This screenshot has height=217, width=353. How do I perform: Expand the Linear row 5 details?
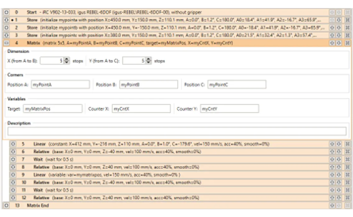pos(13,144)
